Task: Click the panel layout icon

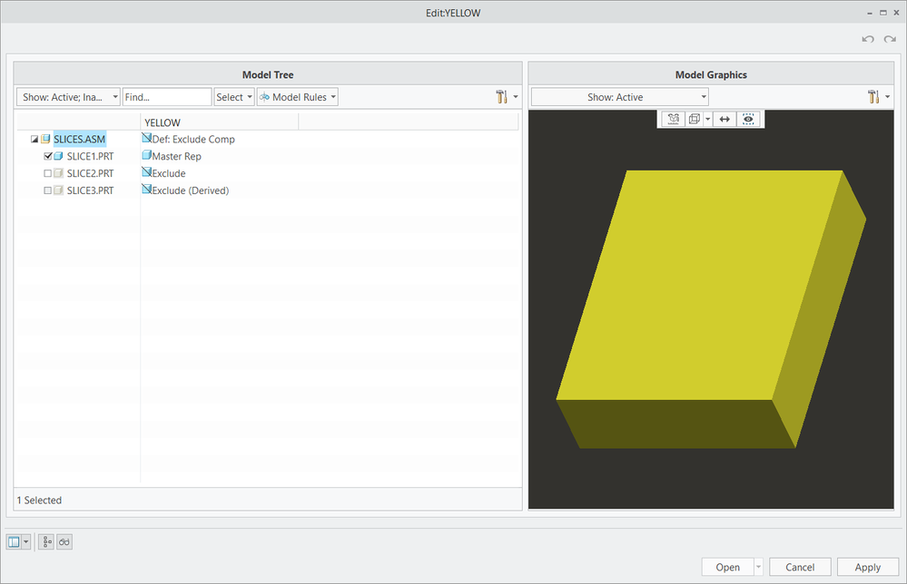Action: tap(14, 541)
